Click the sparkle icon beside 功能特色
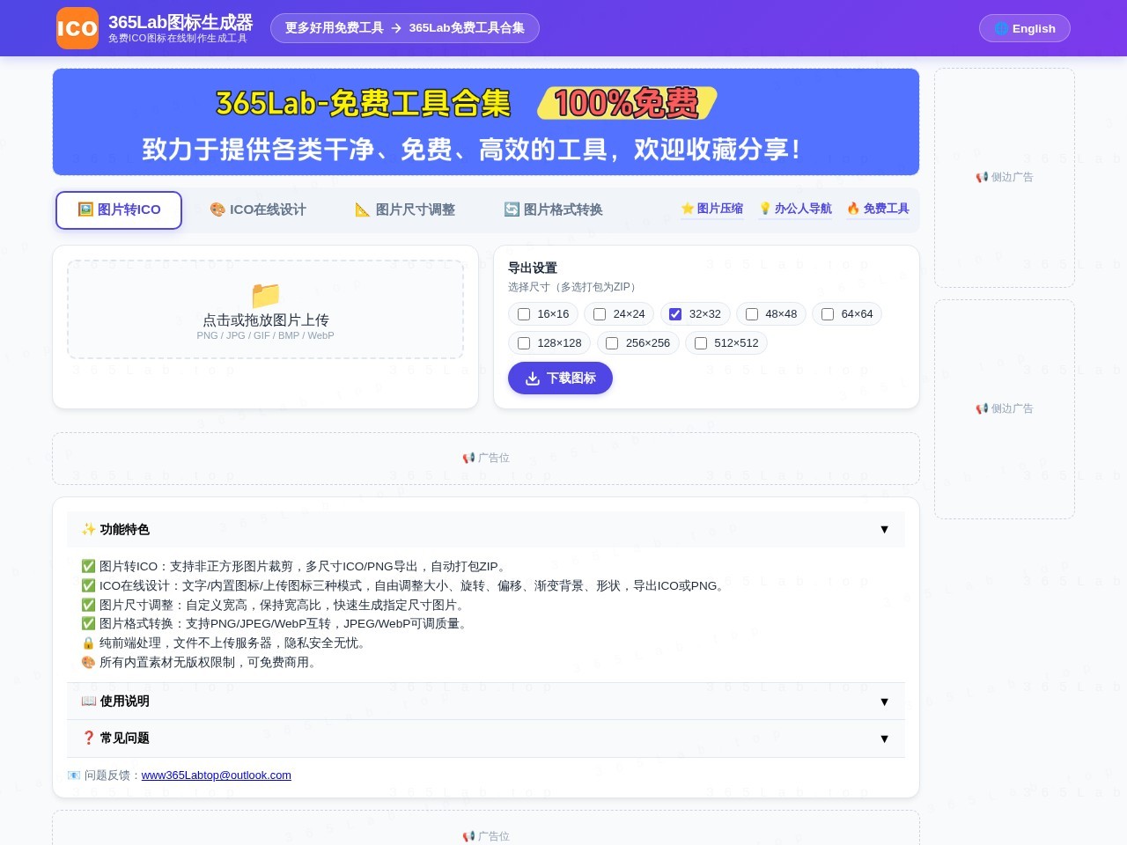Screen dimensions: 1127x845 click(x=88, y=529)
